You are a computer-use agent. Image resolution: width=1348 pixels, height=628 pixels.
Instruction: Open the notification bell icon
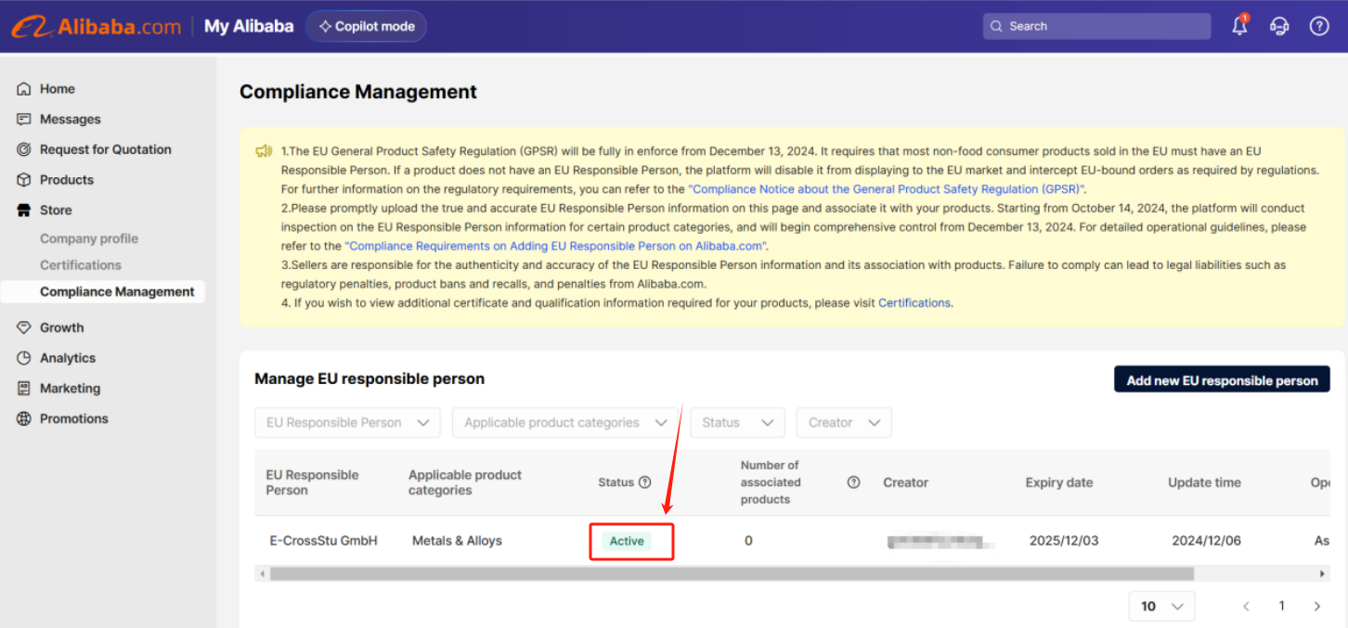pyautogui.click(x=1240, y=26)
